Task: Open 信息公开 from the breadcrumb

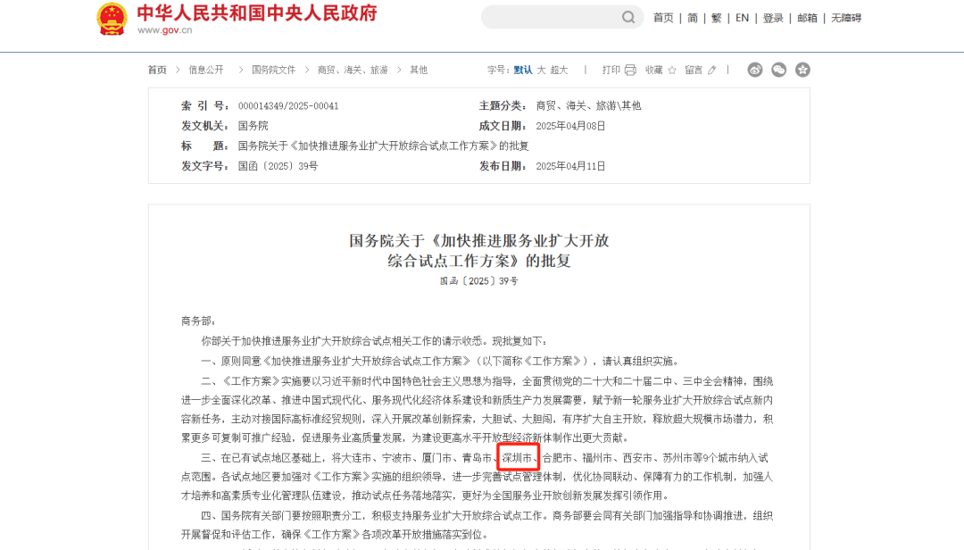Action: point(204,69)
